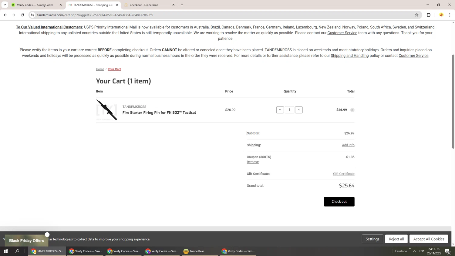
Task: Open Chrome profile avatar icon
Action: tap(441, 15)
